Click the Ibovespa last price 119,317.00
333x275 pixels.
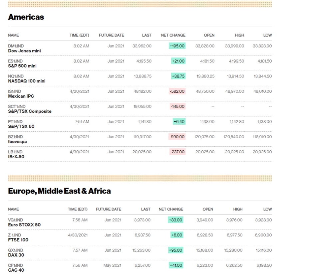tap(142, 137)
